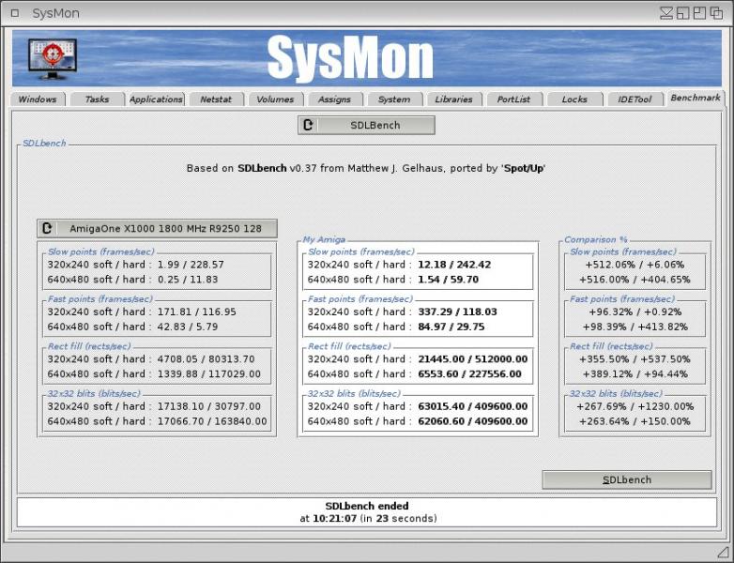Screen dimensions: 734x563
Task: Click the My Amiga value 63015.40 / 409600.00
Action: pos(473,406)
